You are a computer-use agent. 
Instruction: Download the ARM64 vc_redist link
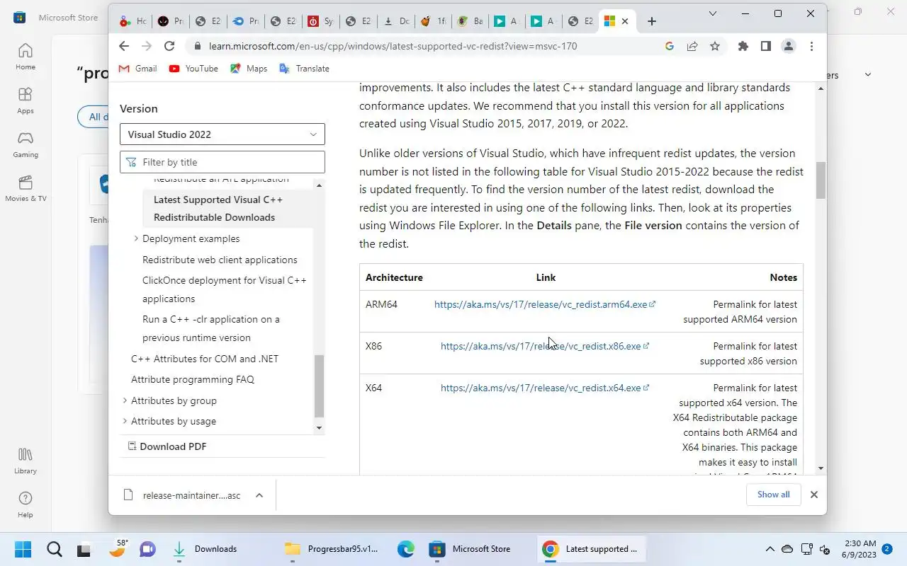point(544,304)
